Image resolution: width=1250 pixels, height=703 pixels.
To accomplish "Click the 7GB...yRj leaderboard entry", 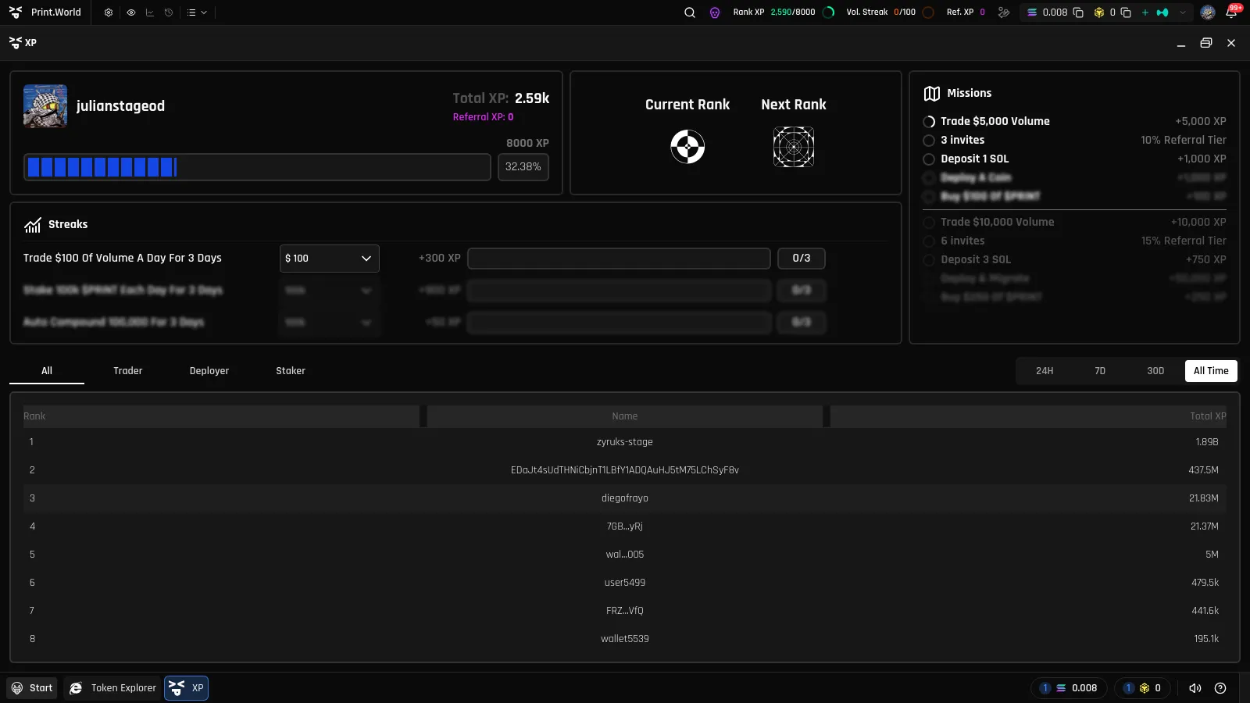I will [x=625, y=526].
